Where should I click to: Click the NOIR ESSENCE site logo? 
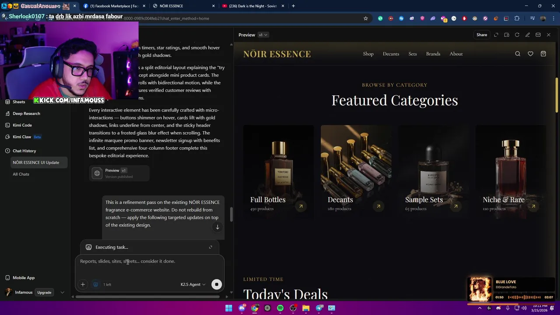coord(277,54)
